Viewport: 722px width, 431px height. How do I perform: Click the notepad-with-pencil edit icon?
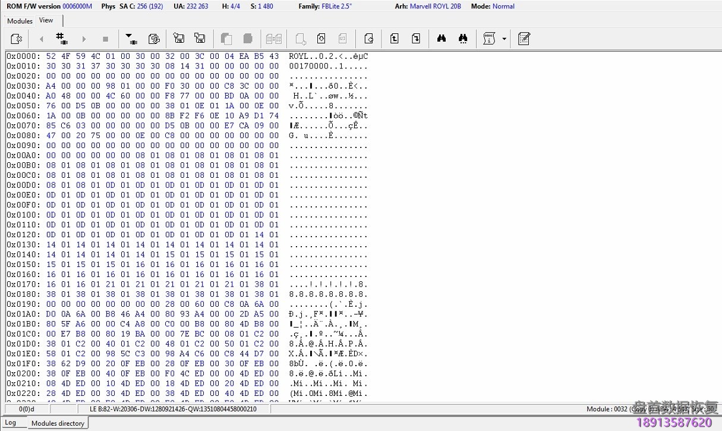click(524, 39)
